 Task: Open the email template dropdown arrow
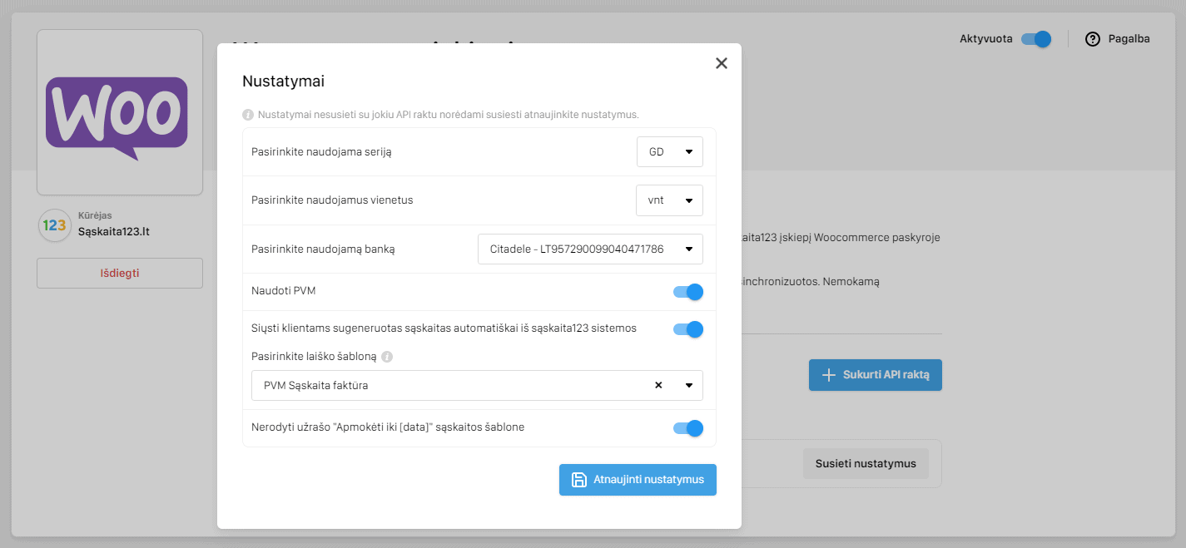(689, 385)
